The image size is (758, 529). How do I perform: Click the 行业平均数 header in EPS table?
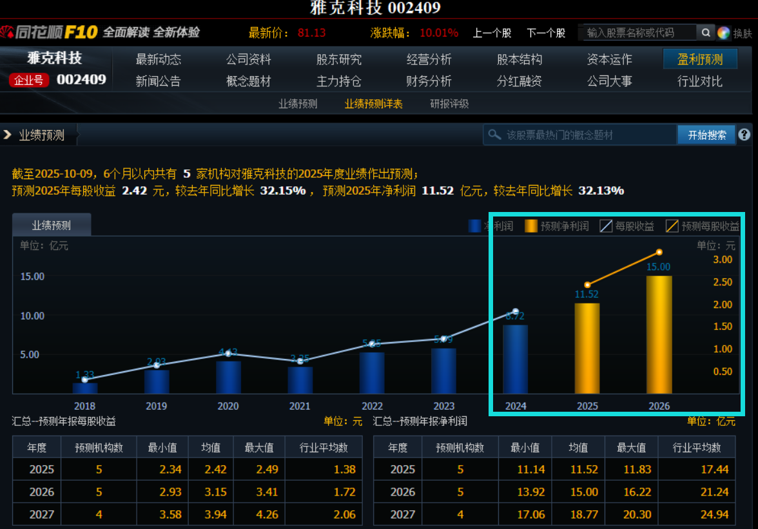click(x=324, y=447)
